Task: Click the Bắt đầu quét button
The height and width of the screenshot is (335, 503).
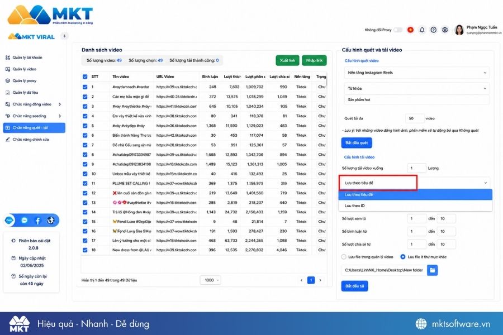Action: pos(357,143)
